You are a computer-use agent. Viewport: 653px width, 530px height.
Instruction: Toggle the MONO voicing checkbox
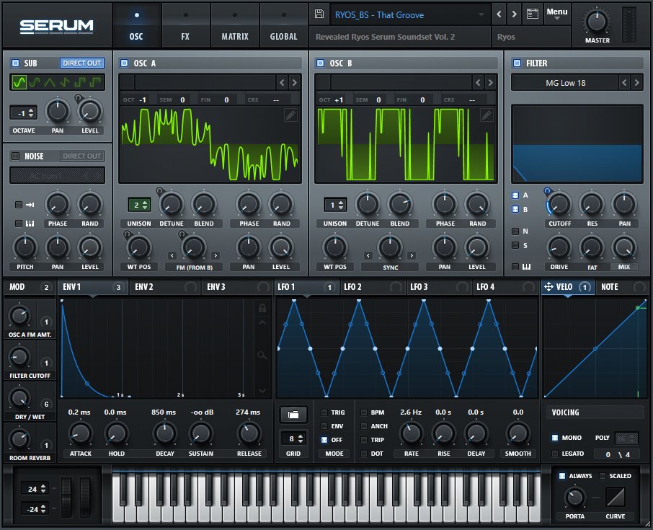click(555, 438)
